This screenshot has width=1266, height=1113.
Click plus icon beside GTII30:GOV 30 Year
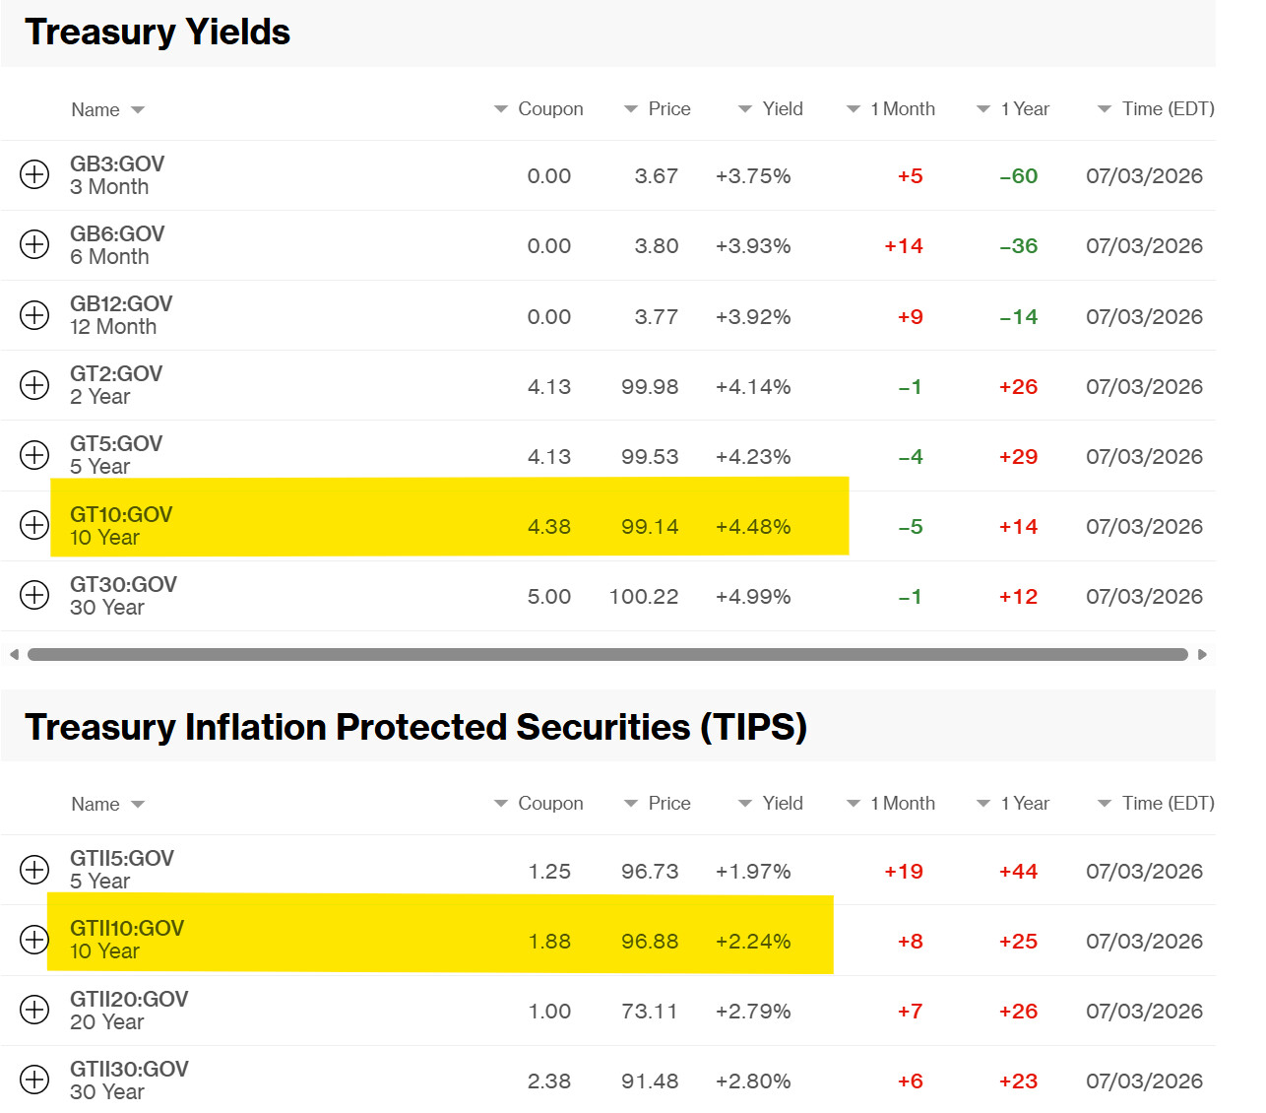click(34, 1080)
